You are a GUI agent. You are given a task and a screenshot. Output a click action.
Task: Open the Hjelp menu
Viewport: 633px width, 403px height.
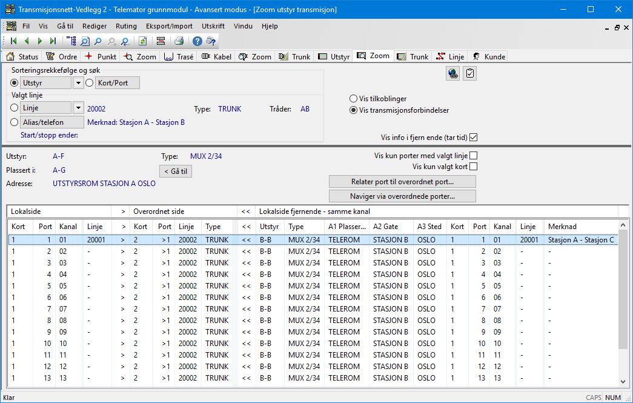pyautogui.click(x=270, y=26)
